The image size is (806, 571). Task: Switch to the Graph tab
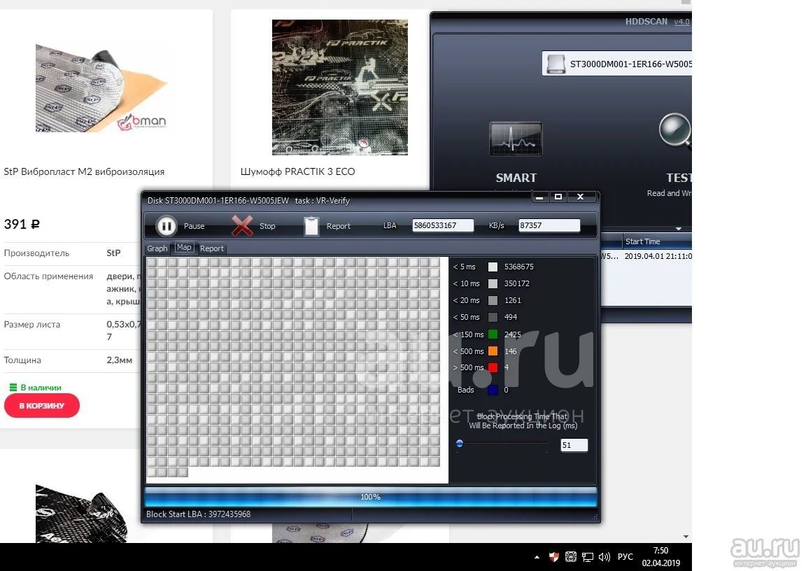point(157,248)
